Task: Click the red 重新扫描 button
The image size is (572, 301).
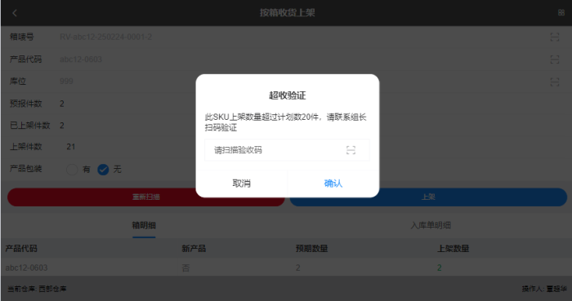Action: tap(146, 197)
